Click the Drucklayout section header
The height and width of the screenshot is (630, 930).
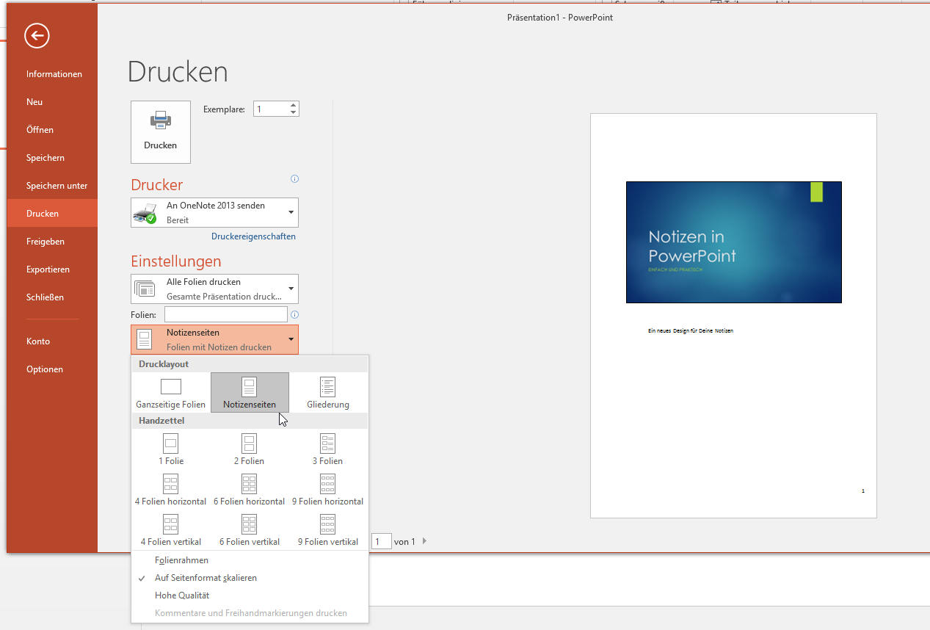pos(250,364)
